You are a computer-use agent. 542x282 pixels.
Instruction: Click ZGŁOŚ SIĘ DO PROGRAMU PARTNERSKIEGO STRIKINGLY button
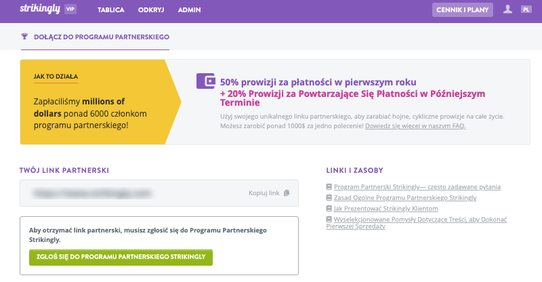pos(121,257)
